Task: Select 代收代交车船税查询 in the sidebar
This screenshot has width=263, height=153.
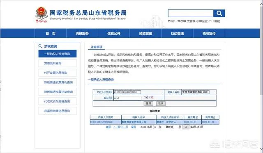Action: tap(58, 101)
